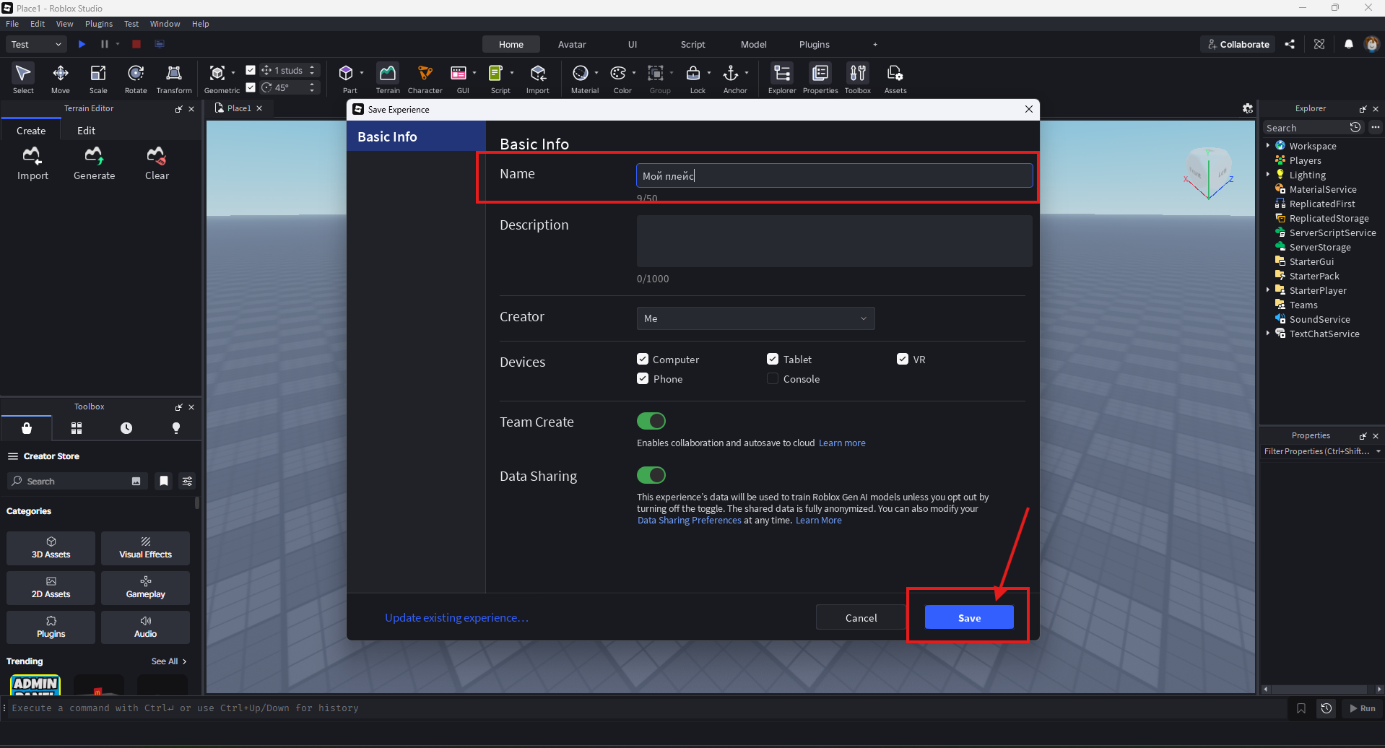Uncheck the Computer device checkbox
1385x748 pixels.
(x=643, y=359)
